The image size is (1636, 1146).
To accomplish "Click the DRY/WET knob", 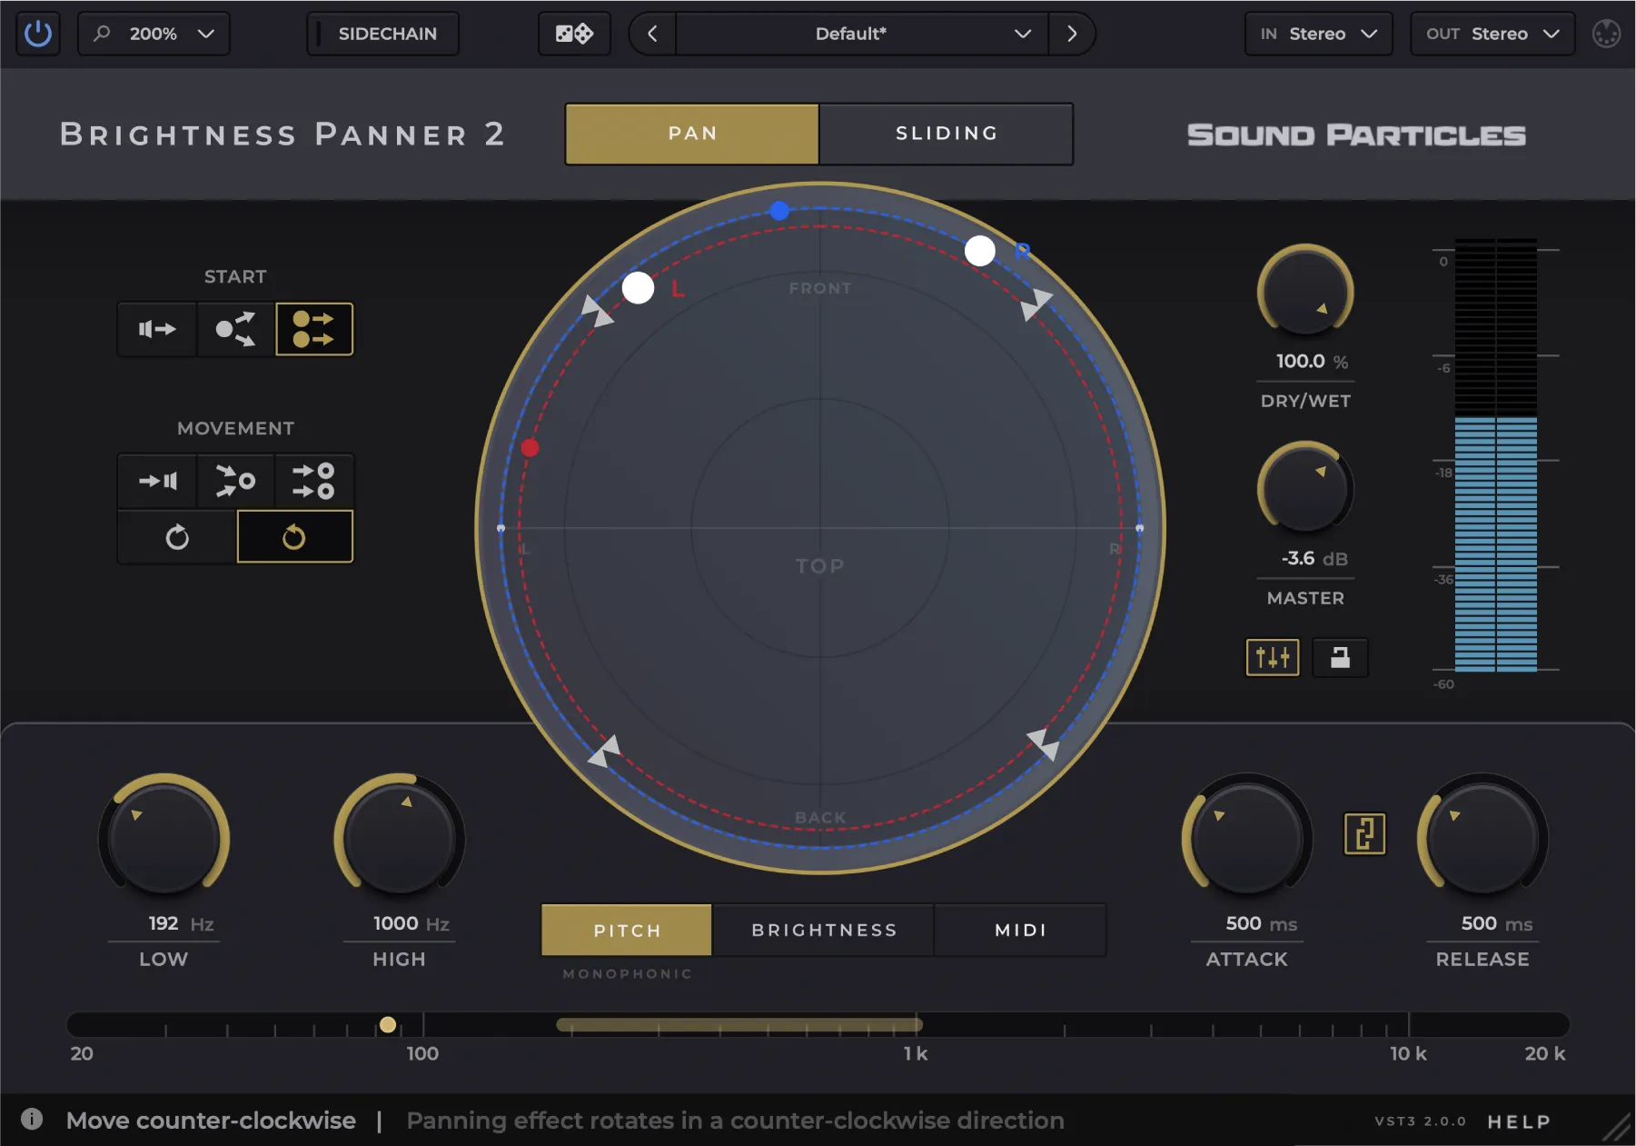I will click(1305, 293).
